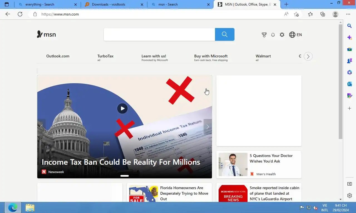Open sidebar Microsoft 365 icon
This screenshot has width=356, height=213.
[x=350, y=72]
